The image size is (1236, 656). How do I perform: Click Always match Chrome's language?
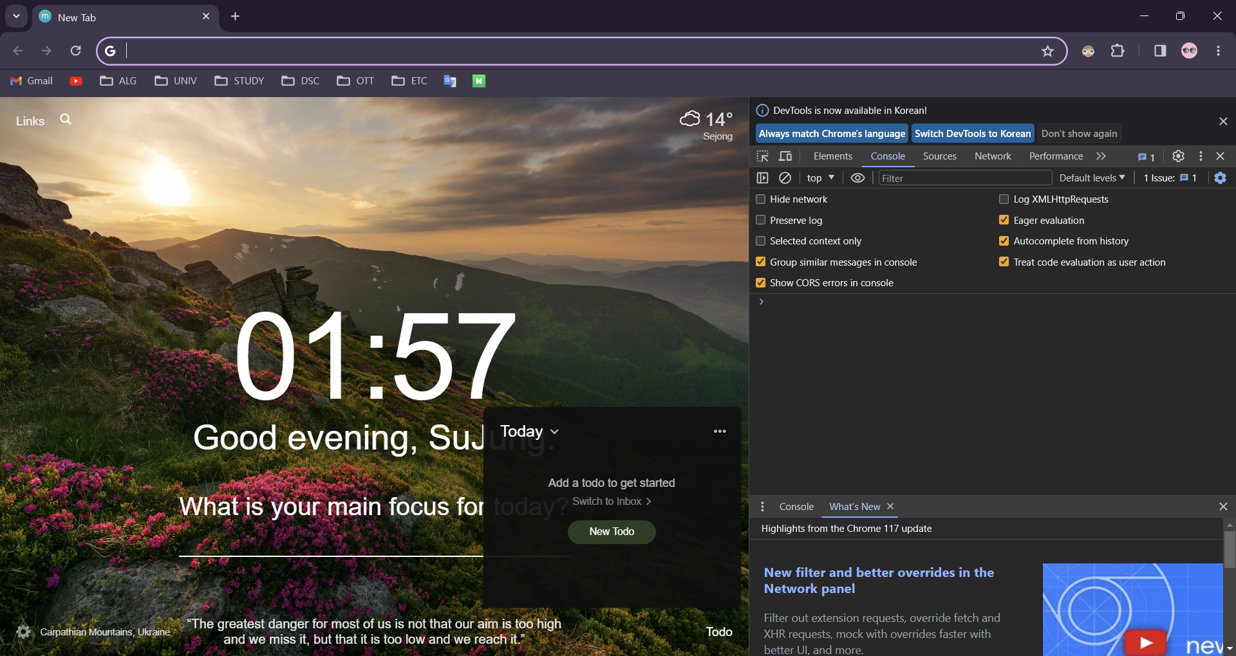tap(832, 134)
